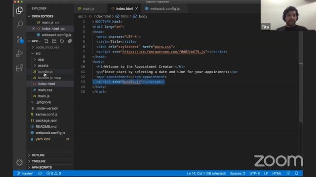316x177 pixels.
Task: Open bundle.js.map in the file tree
Action: 50,78
